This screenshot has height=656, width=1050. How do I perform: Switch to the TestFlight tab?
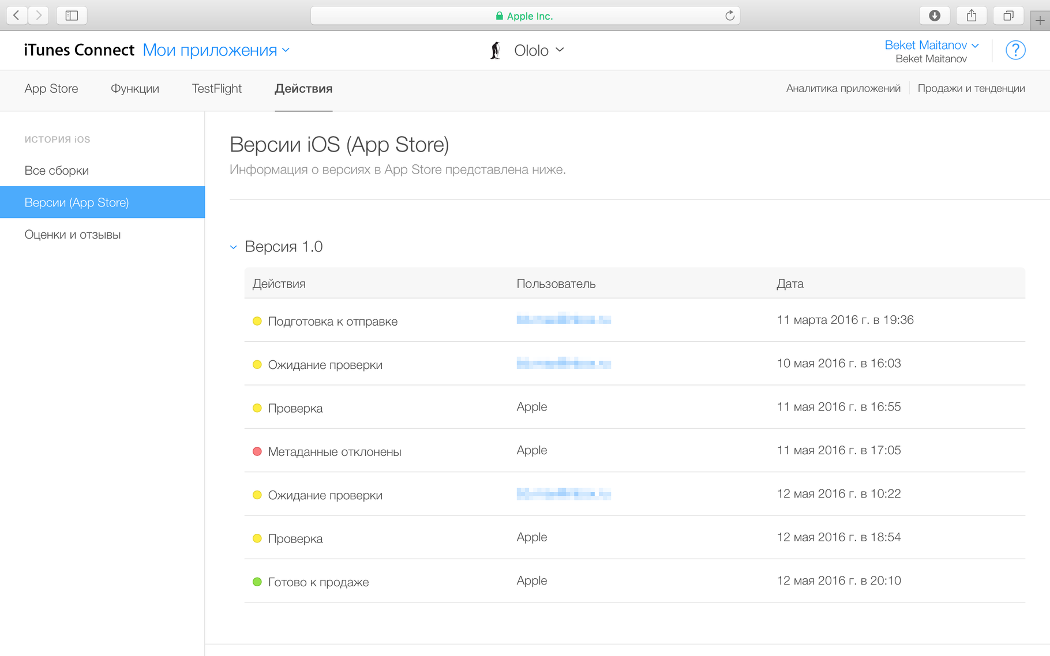217,89
